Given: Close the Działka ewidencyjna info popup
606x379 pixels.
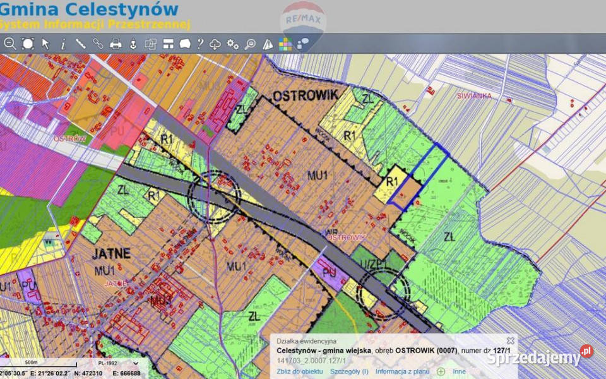Looking at the screenshot, I should 510,340.
